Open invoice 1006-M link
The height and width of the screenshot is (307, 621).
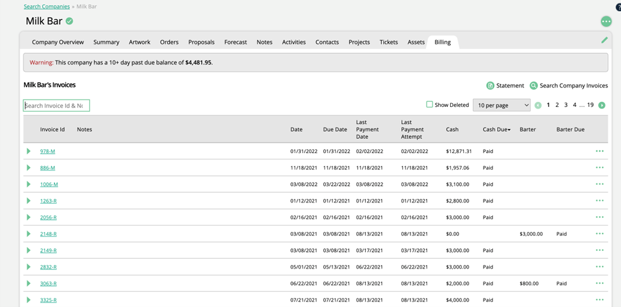[49, 184]
